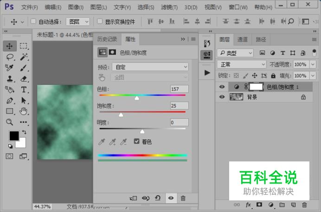This screenshot has height=212, width=321.
Task: Select the Type tool in the toolbox
Action: tap(24, 90)
